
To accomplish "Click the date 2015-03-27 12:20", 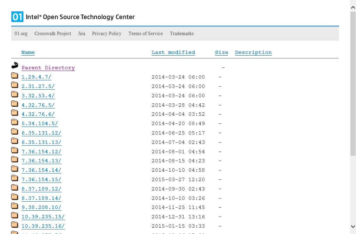I will pyautogui.click(x=178, y=179).
